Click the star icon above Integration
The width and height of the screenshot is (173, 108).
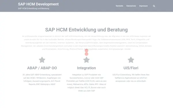[86, 60]
